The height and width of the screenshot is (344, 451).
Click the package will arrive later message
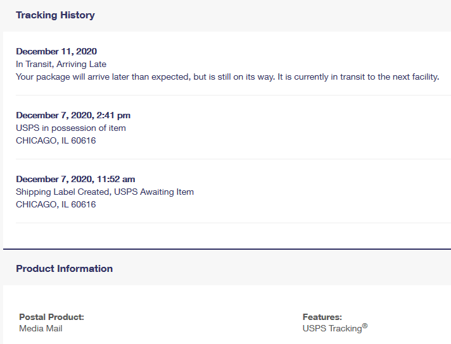pyautogui.click(x=227, y=77)
